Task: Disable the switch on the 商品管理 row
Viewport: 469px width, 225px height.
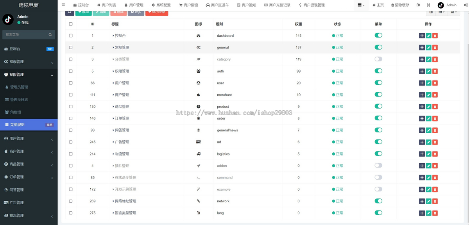Action: tap(378, 106)
